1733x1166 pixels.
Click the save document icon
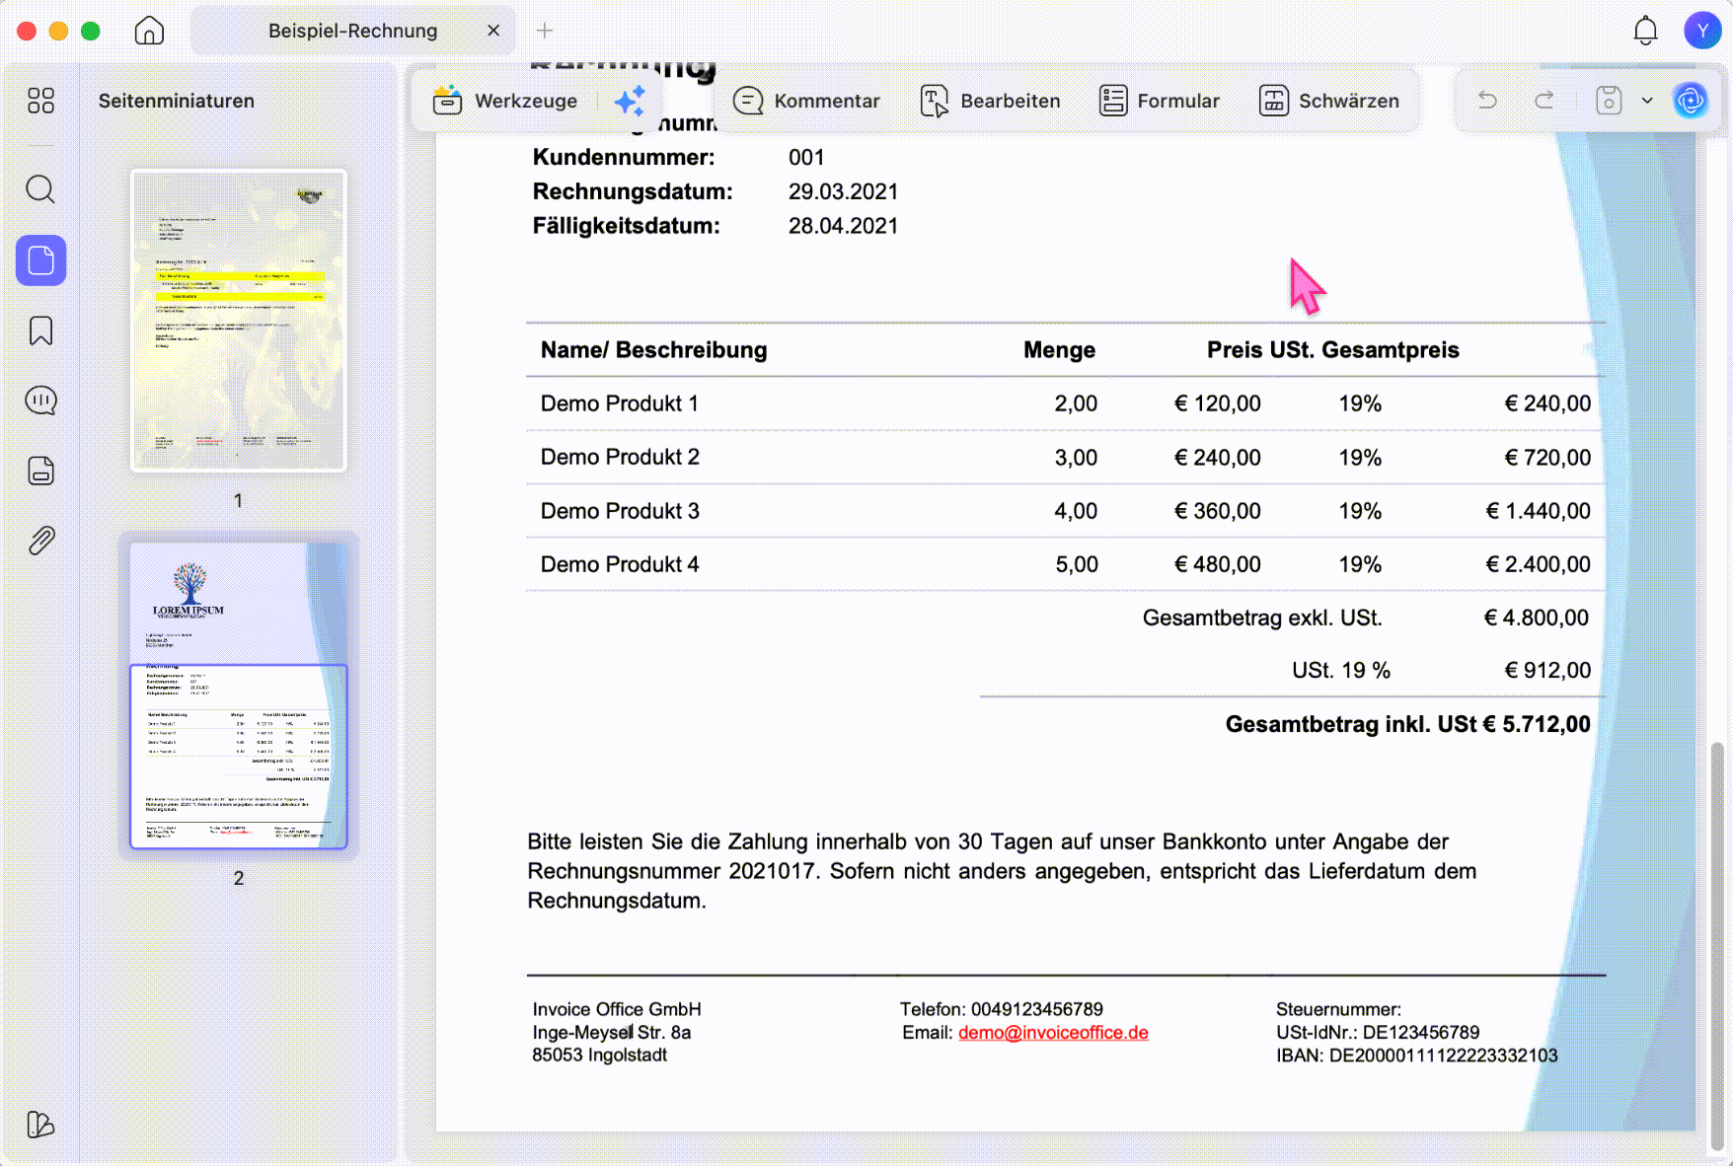1609,101
